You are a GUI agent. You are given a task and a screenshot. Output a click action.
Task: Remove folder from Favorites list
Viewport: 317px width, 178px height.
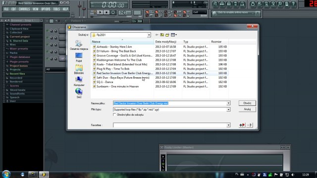[250, 125]
